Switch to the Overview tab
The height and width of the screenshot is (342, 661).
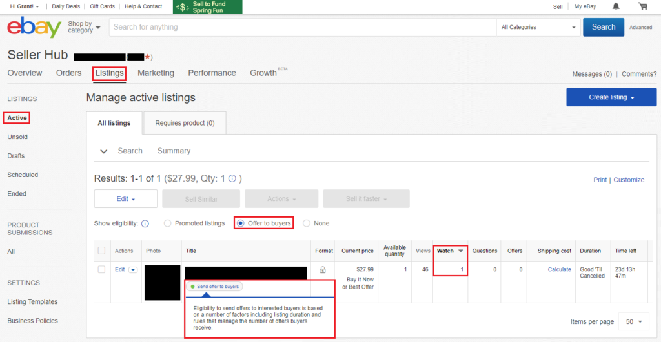pyautogui.click(x=25, y=73)
